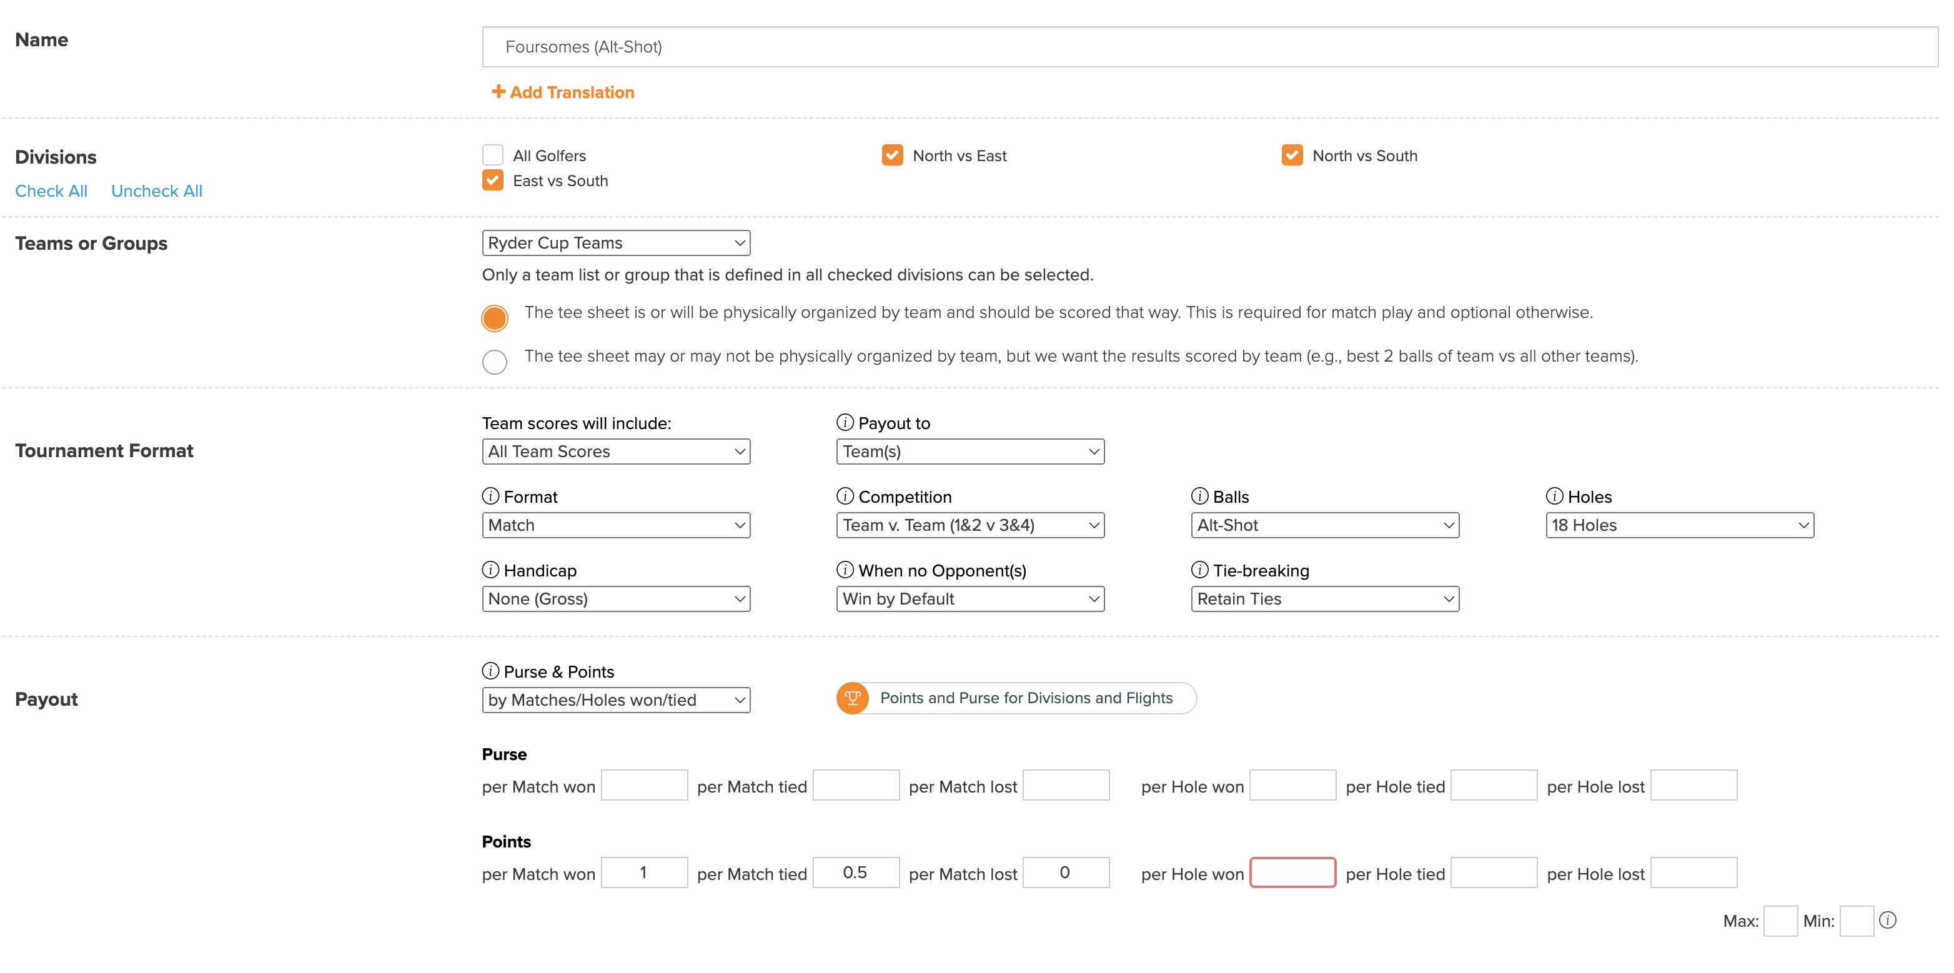Click Purse per Match lost field
1954x973 pixels.
click(x=1066, y=785)
